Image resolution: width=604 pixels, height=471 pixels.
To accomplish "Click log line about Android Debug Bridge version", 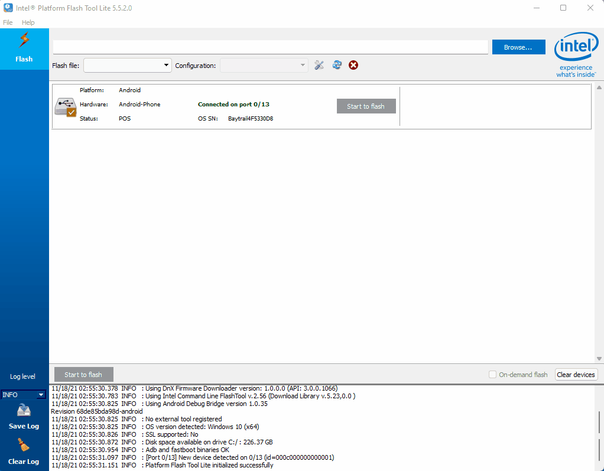I will [160, 404].
